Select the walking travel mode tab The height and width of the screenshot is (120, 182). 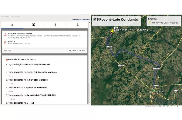pos(56,25)
